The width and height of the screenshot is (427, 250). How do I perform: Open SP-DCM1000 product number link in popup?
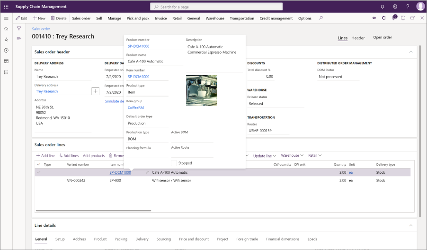pyautogui.click(x=138, y=46)
